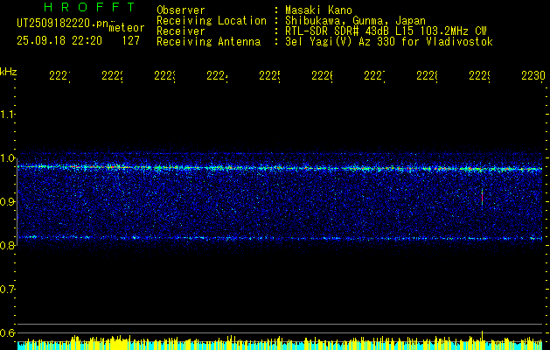Click the Receiver field label
Viewport: 550px width, 350px height.
(x=181, y=31)
